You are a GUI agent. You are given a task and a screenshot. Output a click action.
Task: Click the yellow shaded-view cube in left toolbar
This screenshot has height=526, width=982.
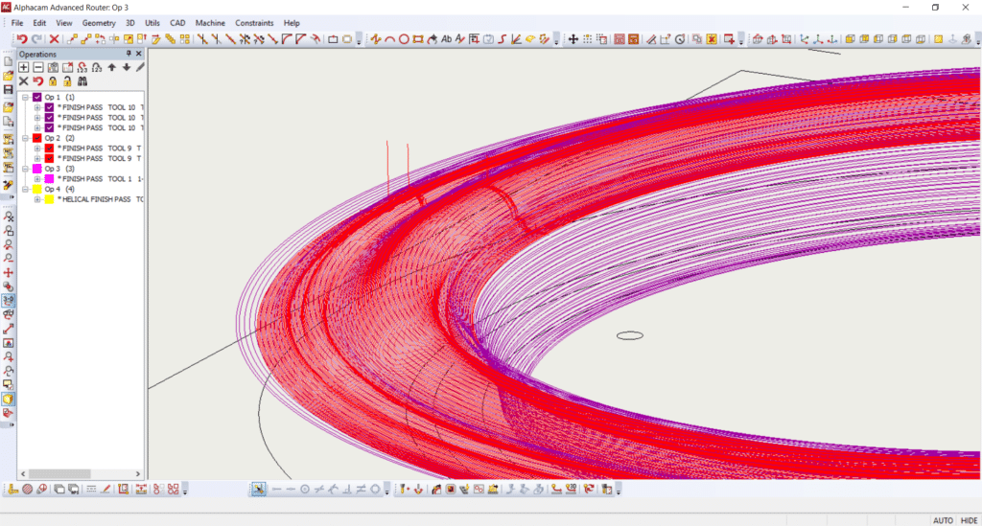(x=8, y=399)
